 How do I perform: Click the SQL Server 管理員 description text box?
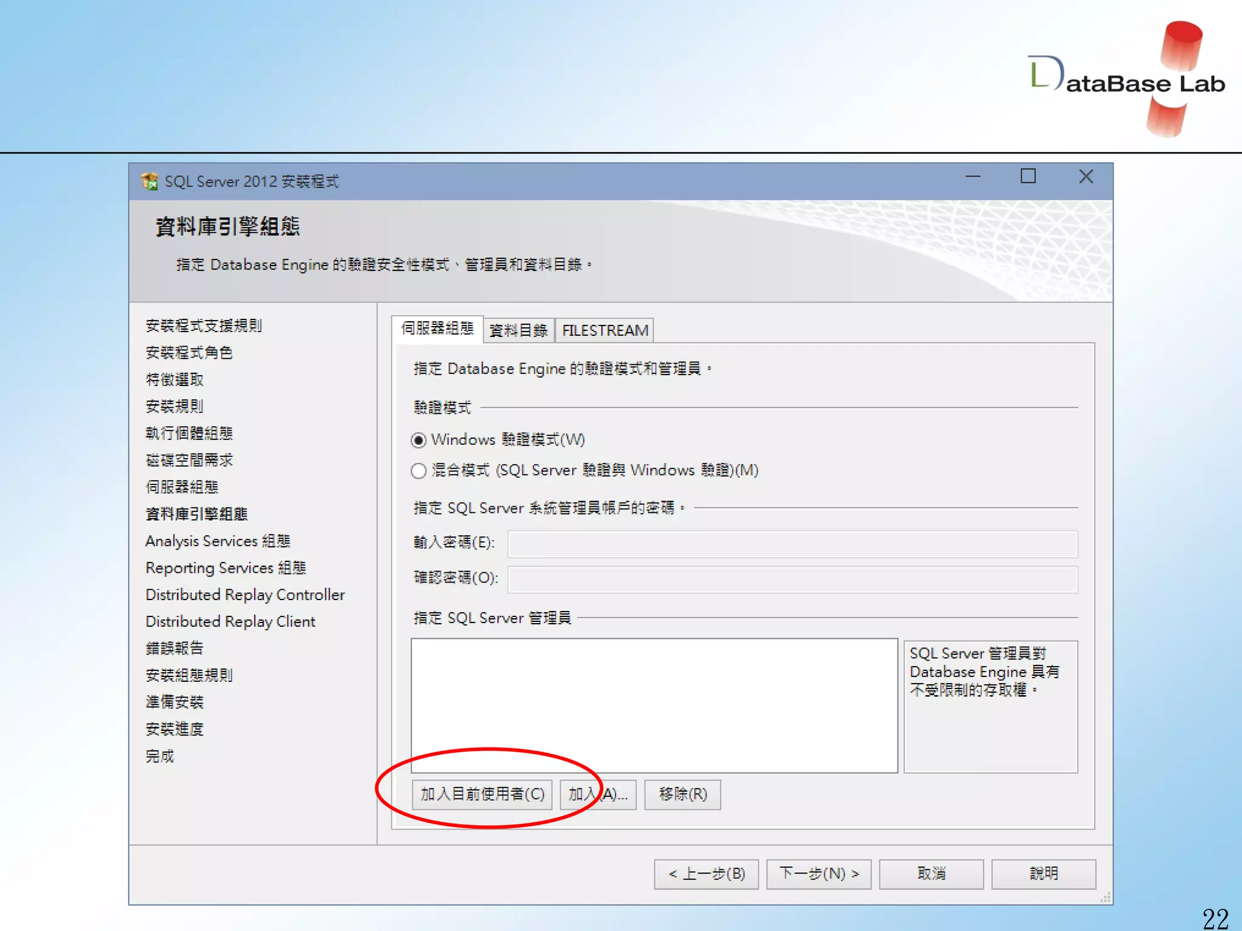991,707
